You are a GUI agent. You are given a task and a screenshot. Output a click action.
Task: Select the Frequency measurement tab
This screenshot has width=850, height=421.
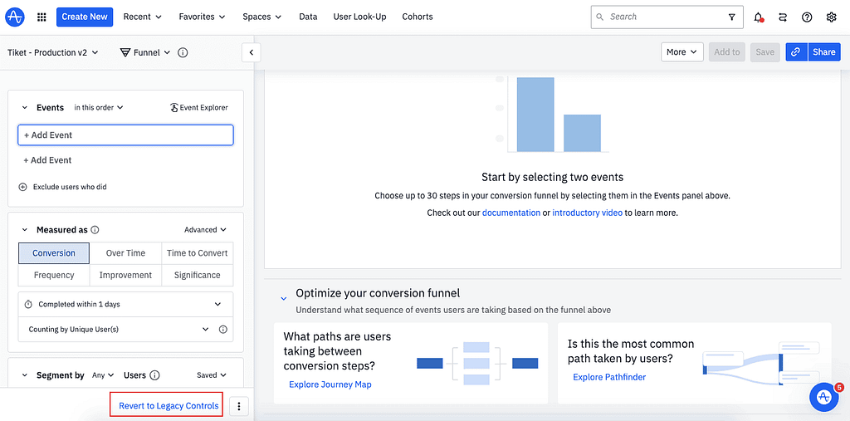click(54, 275)
